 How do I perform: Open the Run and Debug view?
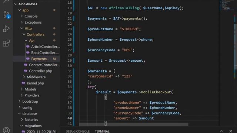[x=6, y=29]
